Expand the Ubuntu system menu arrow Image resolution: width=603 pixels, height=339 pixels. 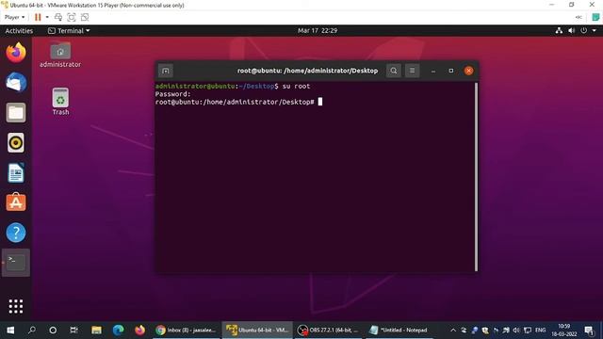click(595, 31)
